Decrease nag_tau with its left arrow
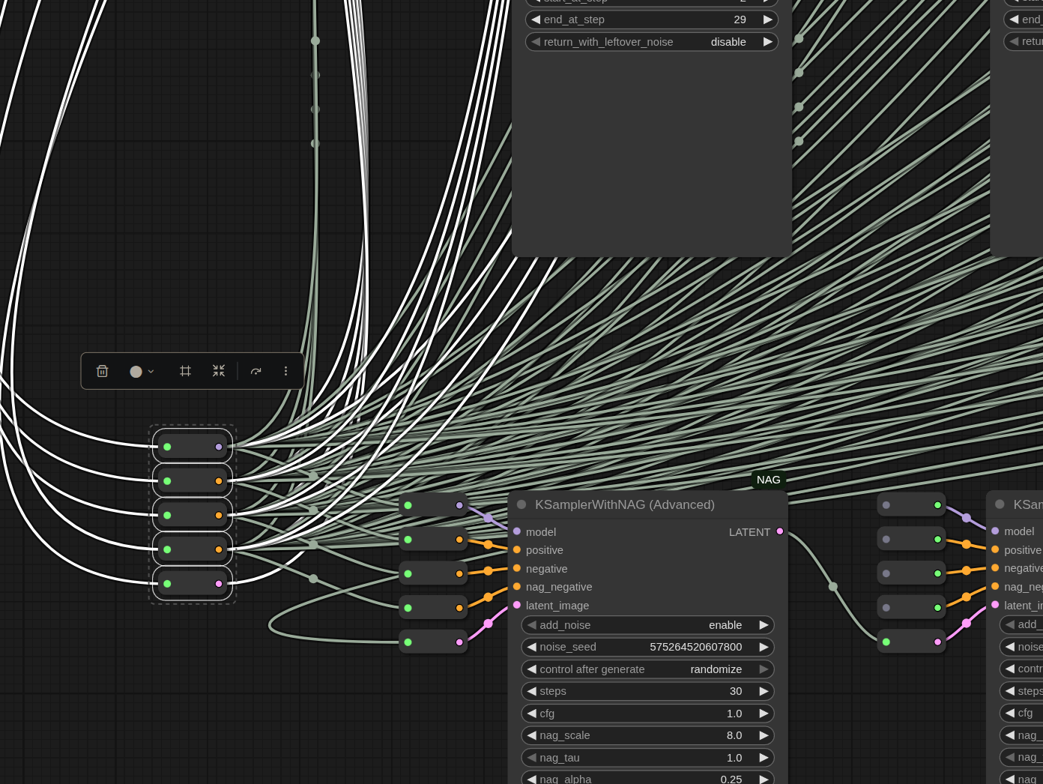The height and width of the screenshot is (784, 1043). click(x=532, y=758)
